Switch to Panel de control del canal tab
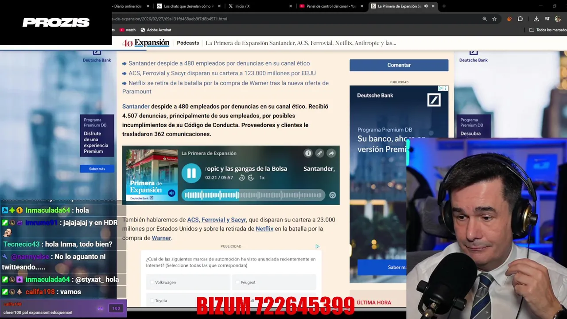 331,6
